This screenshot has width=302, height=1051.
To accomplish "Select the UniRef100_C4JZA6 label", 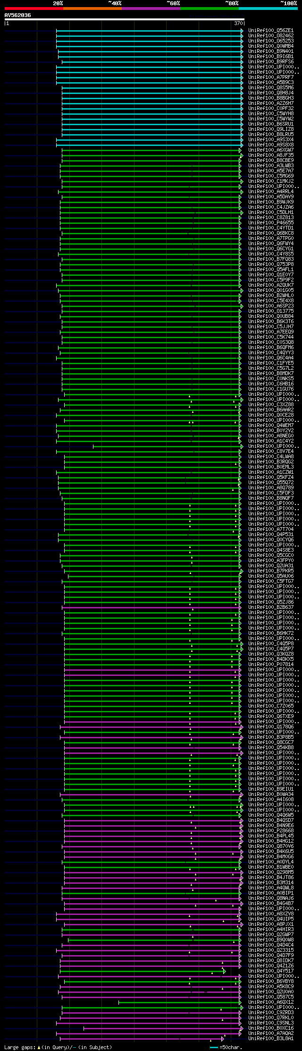I will [271, 207].
